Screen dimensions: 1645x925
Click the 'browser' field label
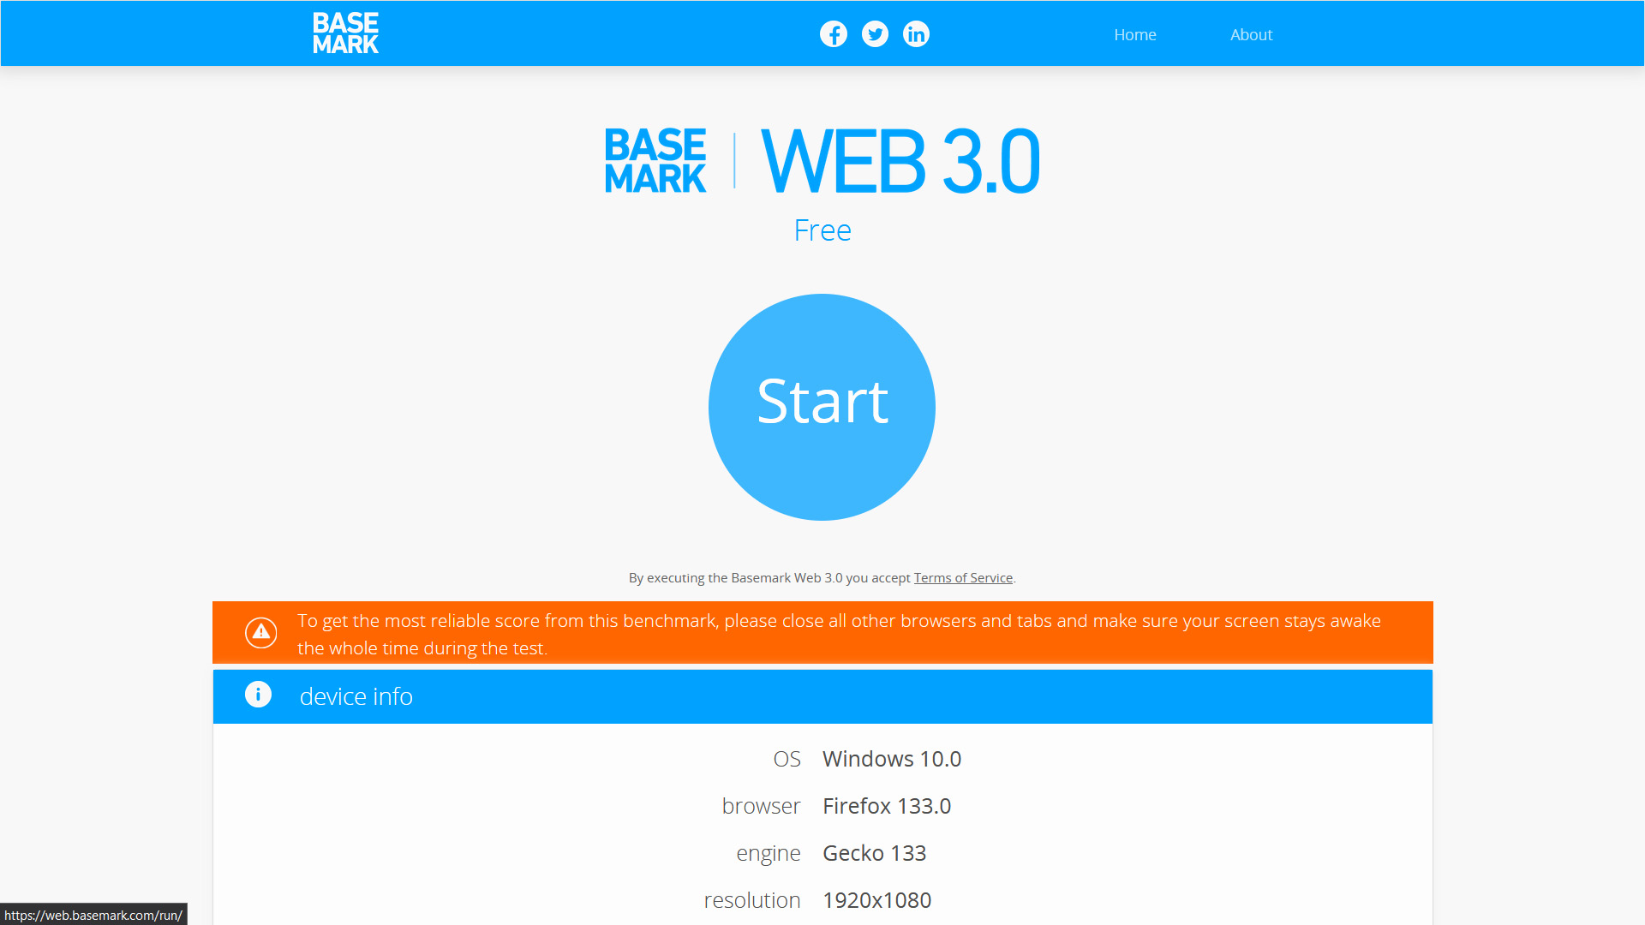tap(760, 806)
